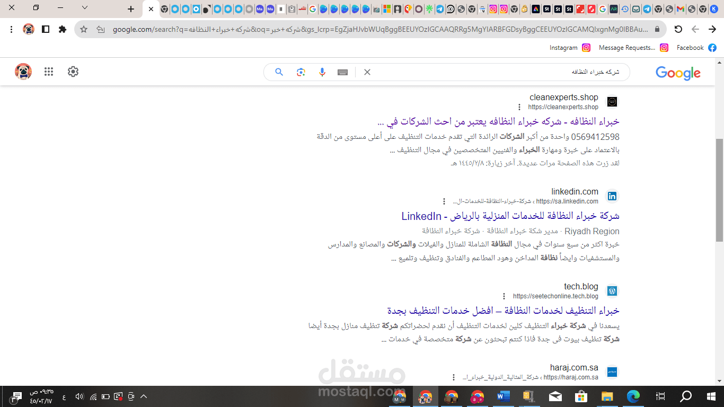
Task: Open Google search settings gear
Action: coord(73,72)
